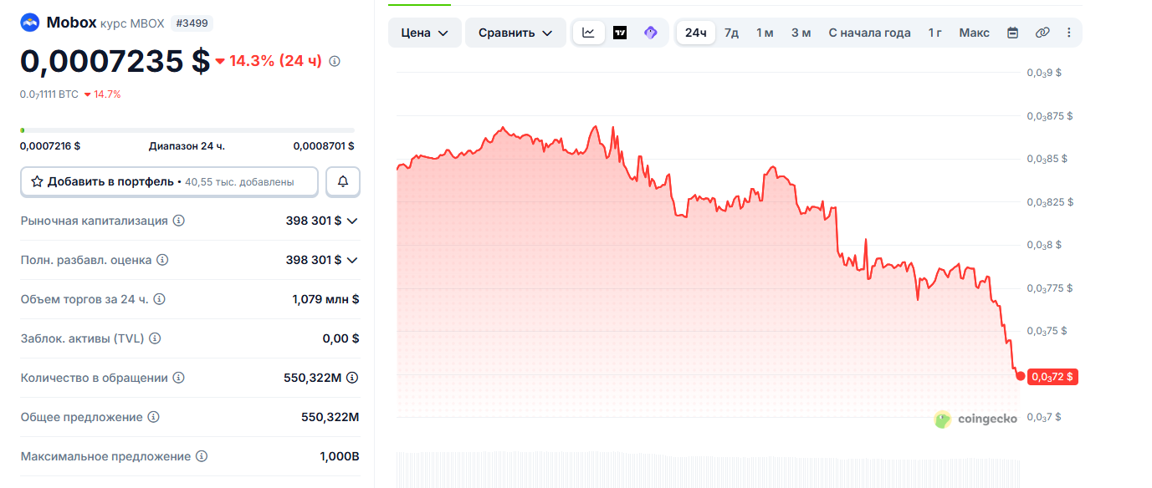Click the Диапазон 24 ч. label
Screen dimensions: 1152x488
click(x=187, y=146)
